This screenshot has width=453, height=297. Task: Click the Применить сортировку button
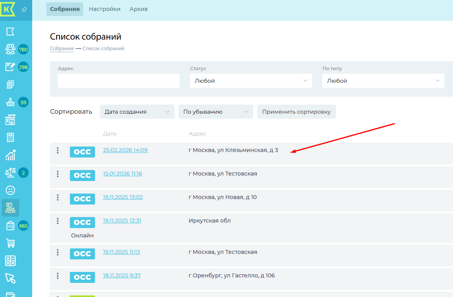[296, 112]
